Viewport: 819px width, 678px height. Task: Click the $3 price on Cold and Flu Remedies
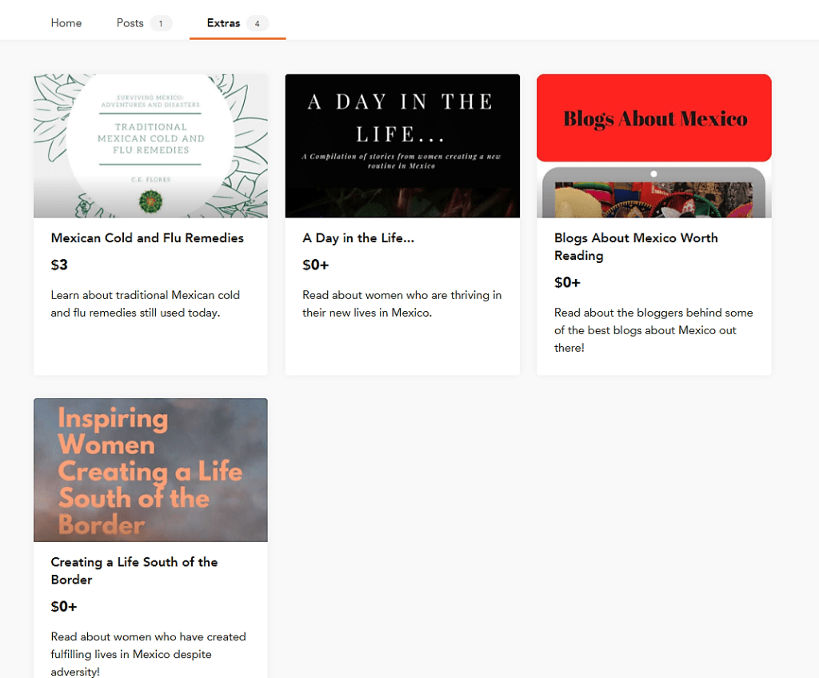(x=60, y=265)
